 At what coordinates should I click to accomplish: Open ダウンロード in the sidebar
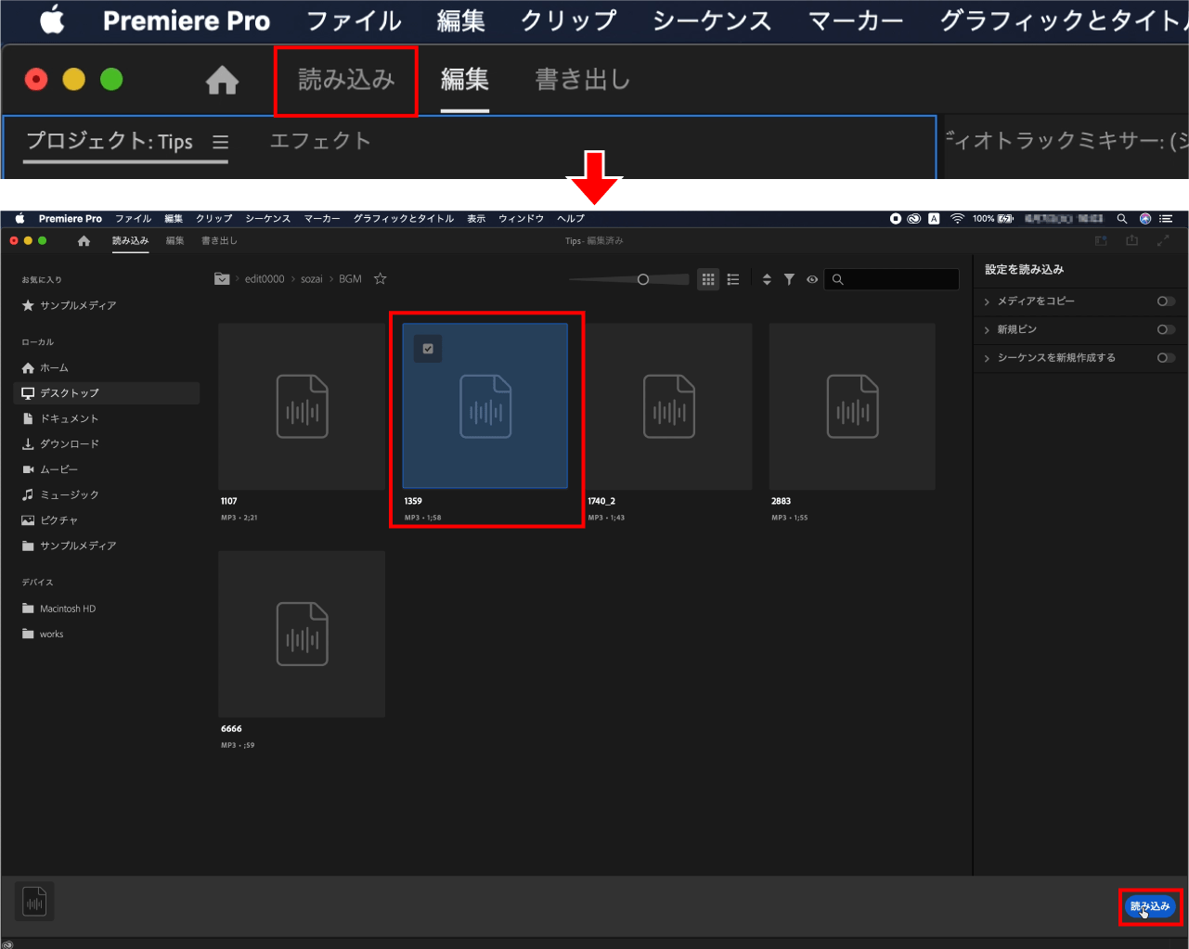pos(60,444)
